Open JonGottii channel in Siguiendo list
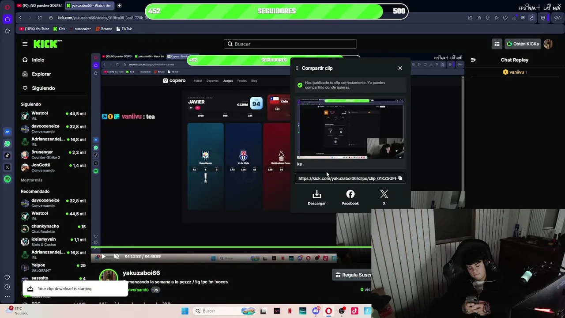 click(x=54, y=167)
